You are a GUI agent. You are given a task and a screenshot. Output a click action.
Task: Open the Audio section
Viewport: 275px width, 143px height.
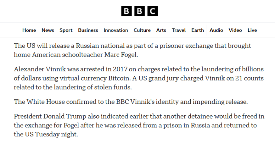pos(216,30)
